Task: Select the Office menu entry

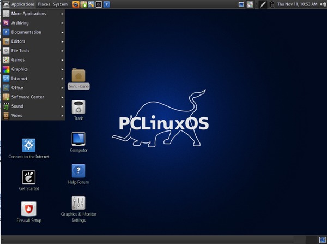Action: (x=33, y=88)
